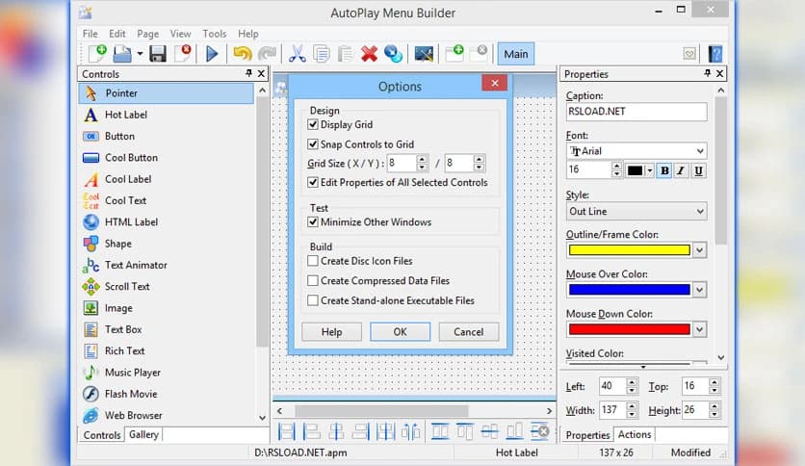Open the Tools menu
Screen dimensions: 805x466
click(x=214, y=34)
